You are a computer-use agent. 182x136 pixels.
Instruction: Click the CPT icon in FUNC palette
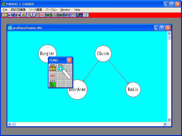click(53, 84)
